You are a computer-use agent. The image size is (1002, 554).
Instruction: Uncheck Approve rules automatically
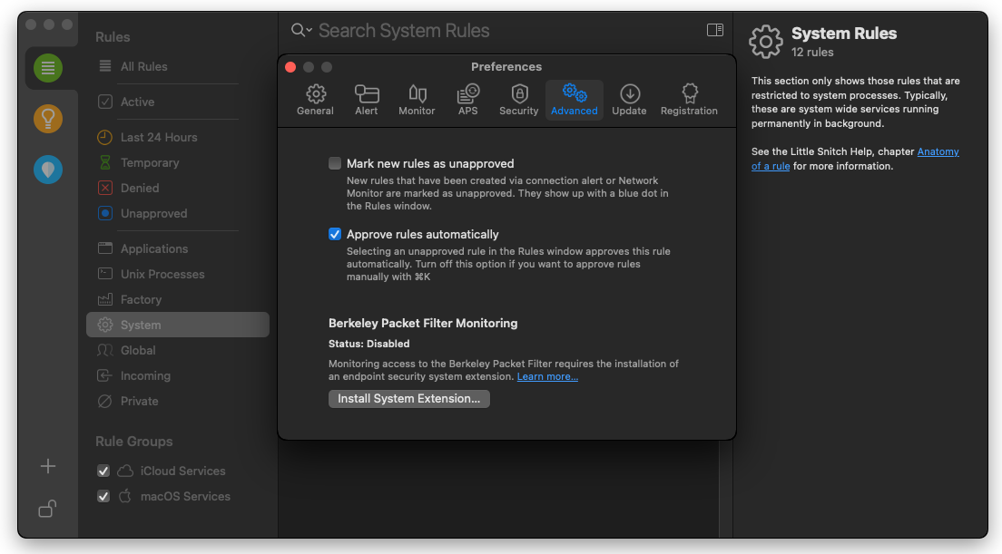point(335,234)
